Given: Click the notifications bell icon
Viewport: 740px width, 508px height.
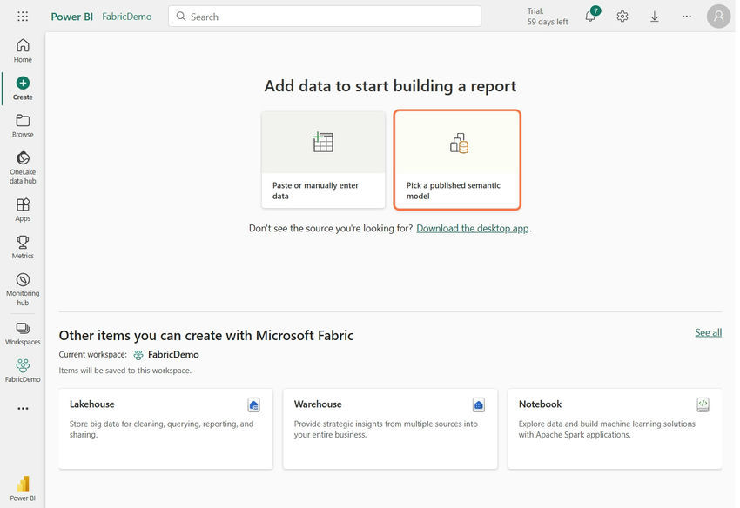Looking at the screenshot, I should coord(590,17).
